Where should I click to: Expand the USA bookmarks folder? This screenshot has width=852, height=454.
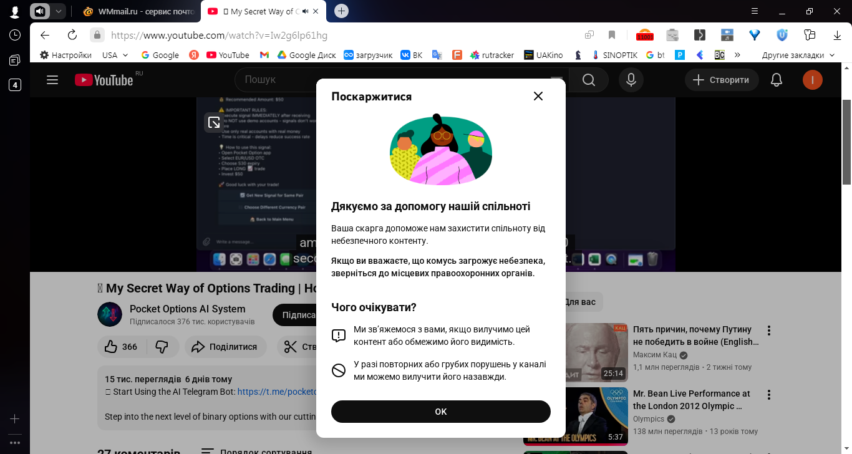115,55
